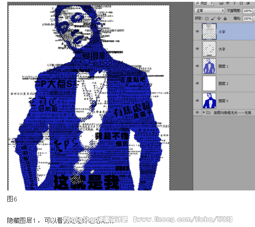Hide the 小字 layer via eye icon
Viewport: 255px width, 227px height.
point(197,32)
